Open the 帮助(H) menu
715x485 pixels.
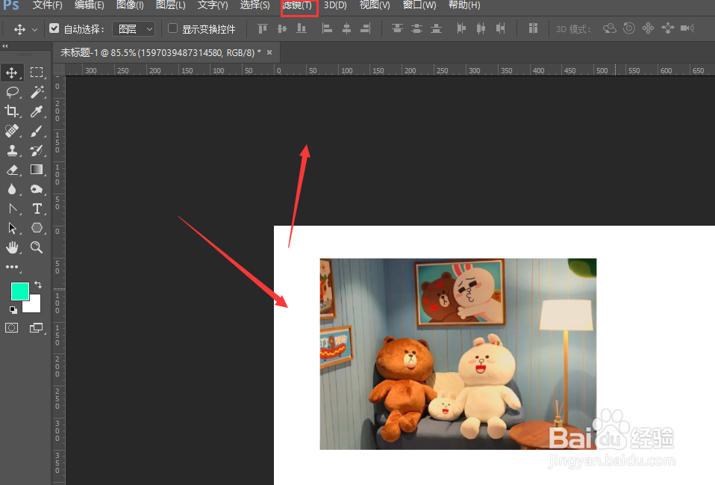tap(464, 5)
